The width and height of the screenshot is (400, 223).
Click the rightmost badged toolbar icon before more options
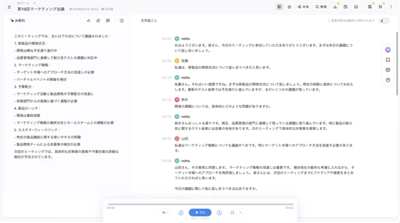point(381,7)
